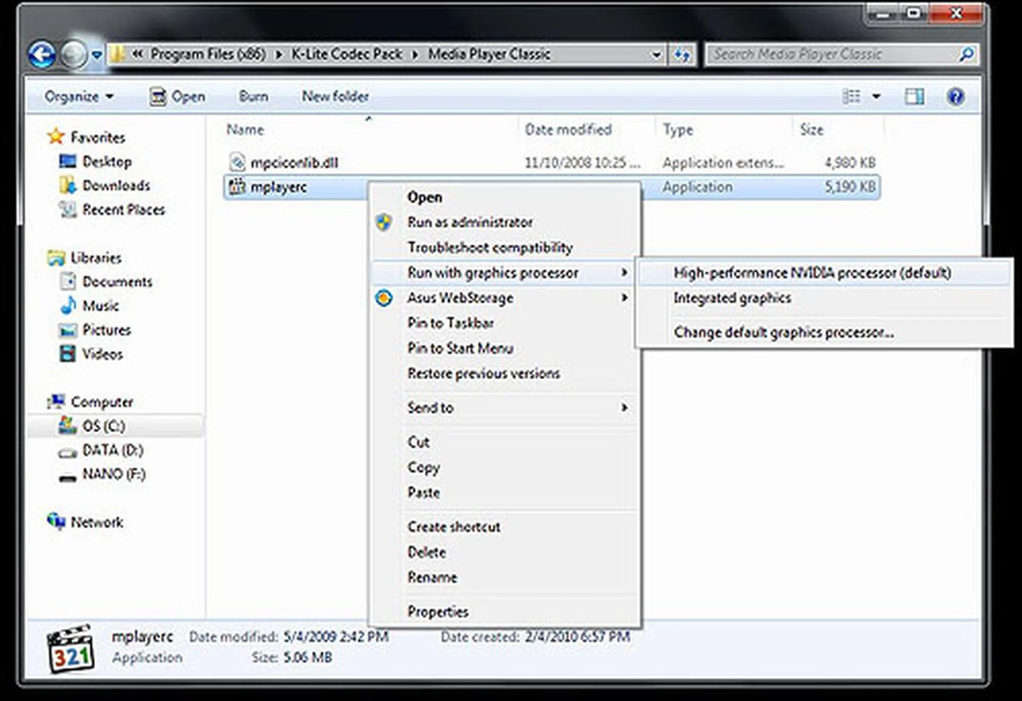The height and width of the screenshot is (701, 1022).
Task: Click the New folder button
Action: (x=335, y=96)
